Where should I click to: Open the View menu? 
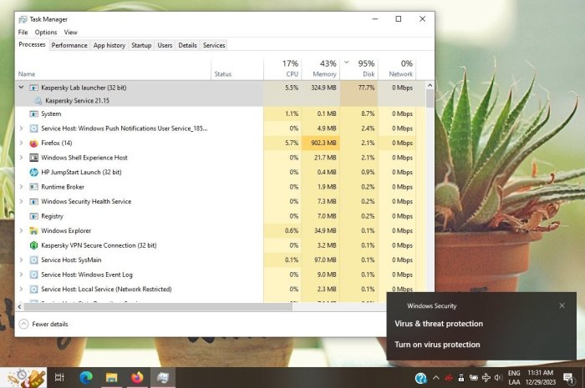pos(70,33)
